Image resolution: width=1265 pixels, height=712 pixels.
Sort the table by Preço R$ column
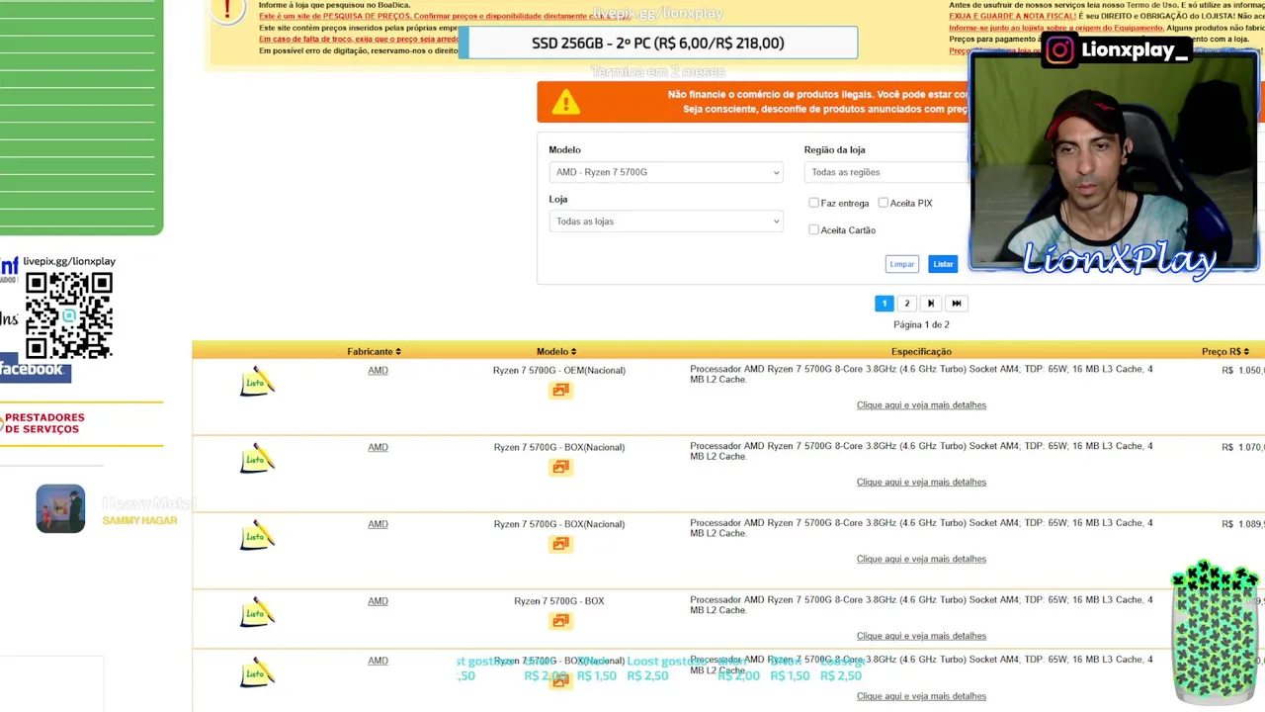point(1225,351)
